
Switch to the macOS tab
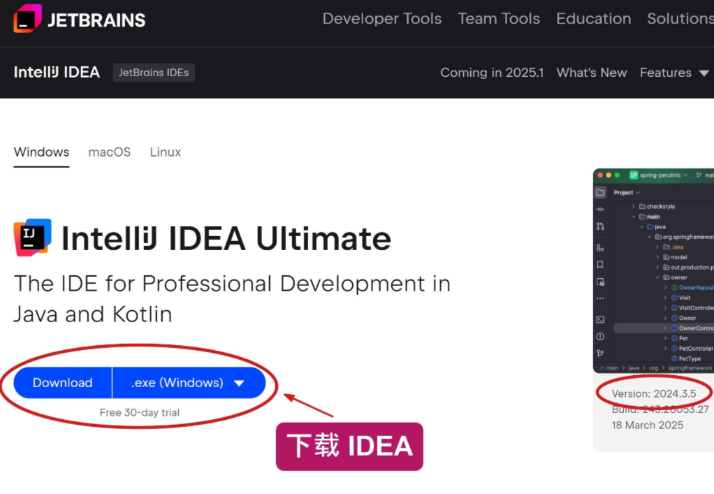pyautogui.click(x=109, y=152)
